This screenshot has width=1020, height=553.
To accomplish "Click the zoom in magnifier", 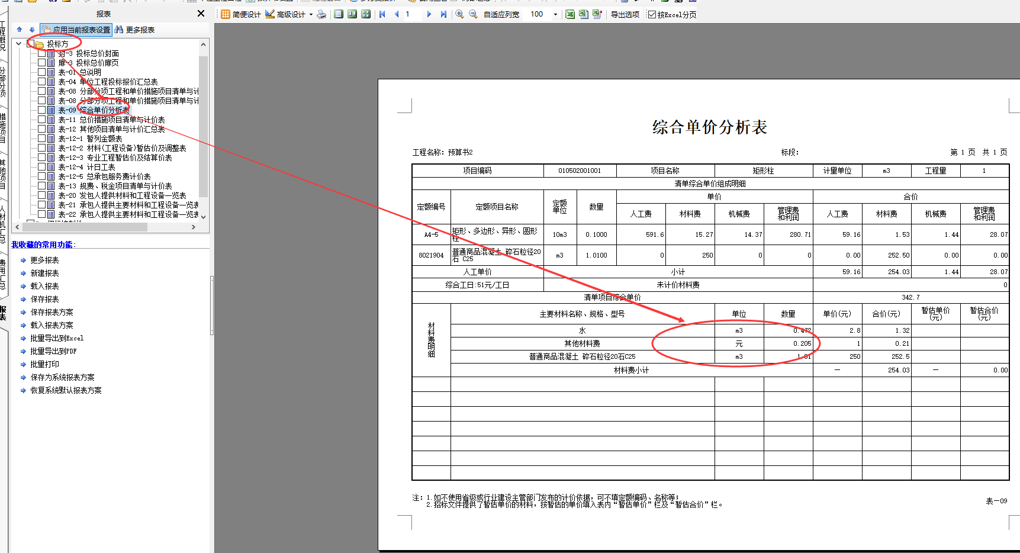I will coord(459,14).
